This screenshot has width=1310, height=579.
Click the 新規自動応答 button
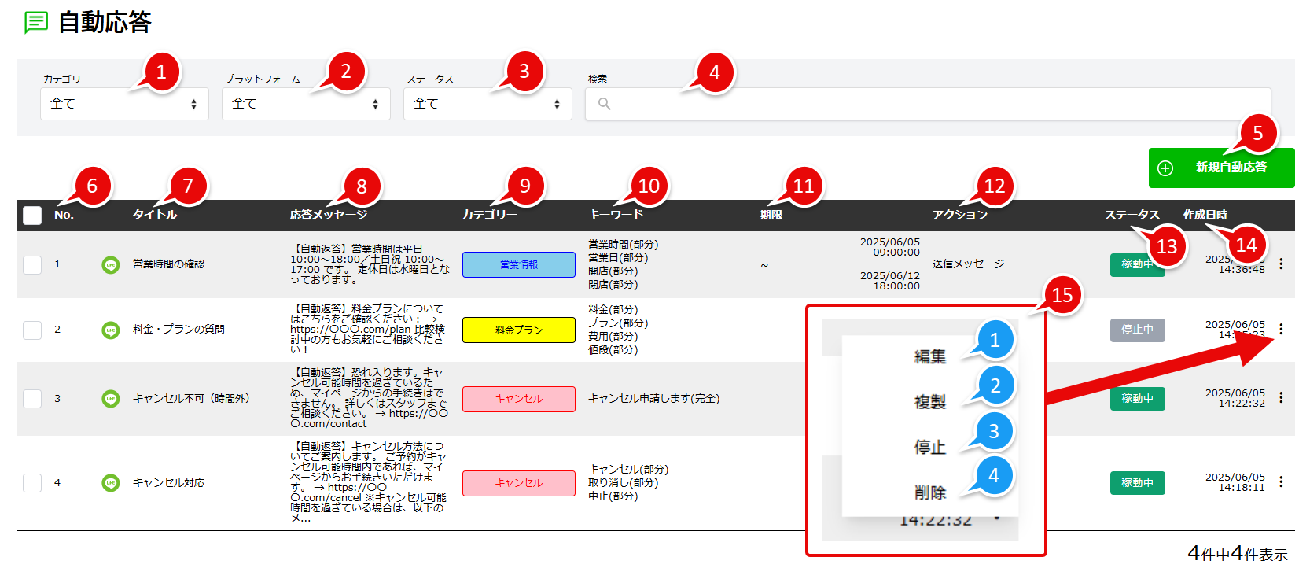[x=1221, y=168]
